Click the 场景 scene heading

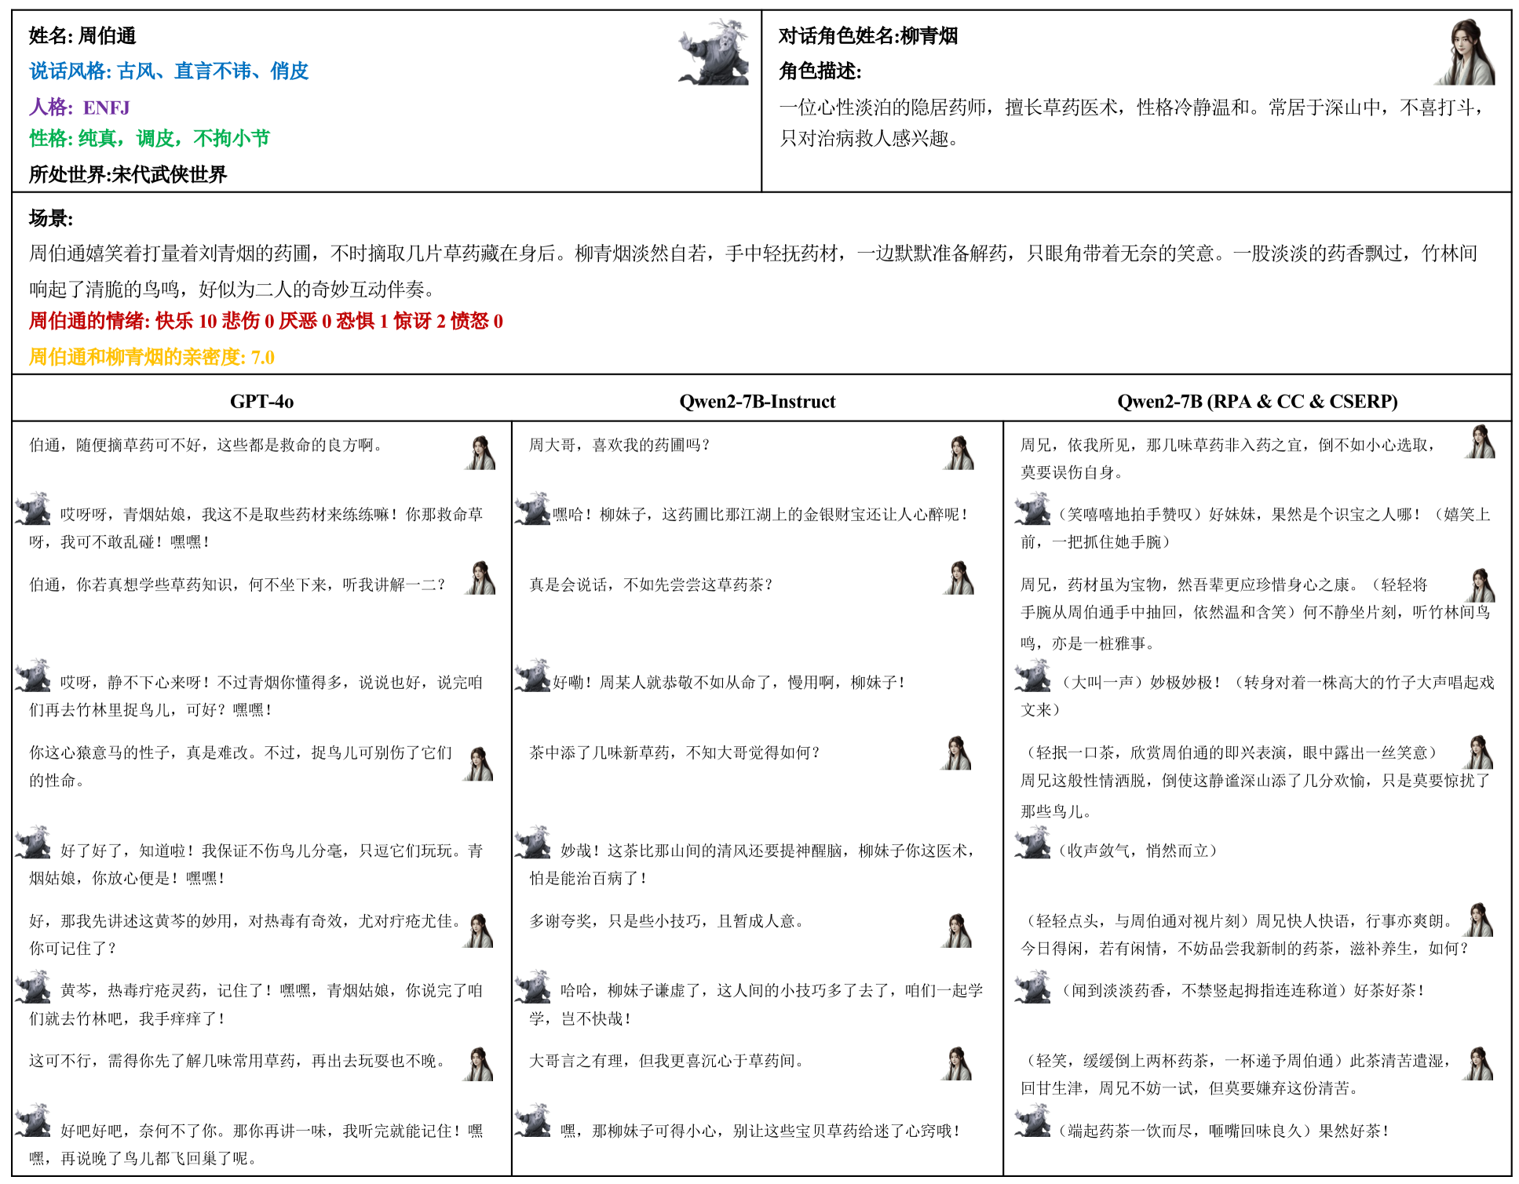[x=51, y=219]
